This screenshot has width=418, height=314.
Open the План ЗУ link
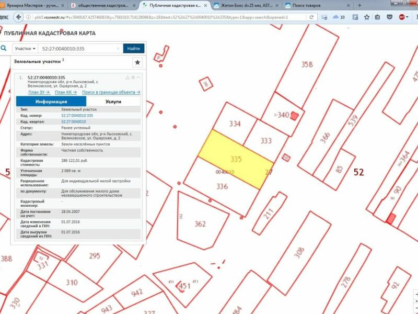(x=39, y=92)
